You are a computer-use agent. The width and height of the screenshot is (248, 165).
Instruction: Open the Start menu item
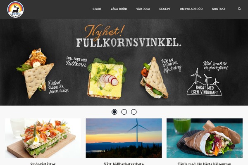click(x=97, y=9)
